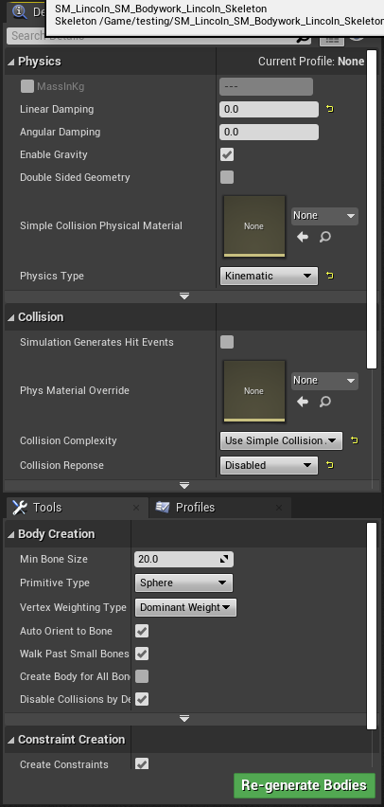The width and height of the screenshot is (384, 807).
Task: Click the Re-generate Bodies button
Action: coord(305,785)
